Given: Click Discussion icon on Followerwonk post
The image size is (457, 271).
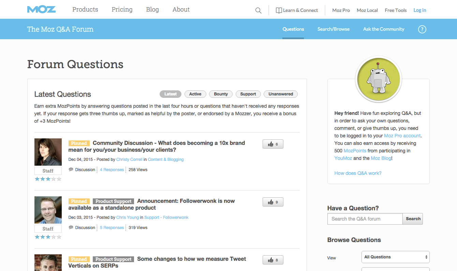Looking at the screenshot, I should click(x=71, y=227).
